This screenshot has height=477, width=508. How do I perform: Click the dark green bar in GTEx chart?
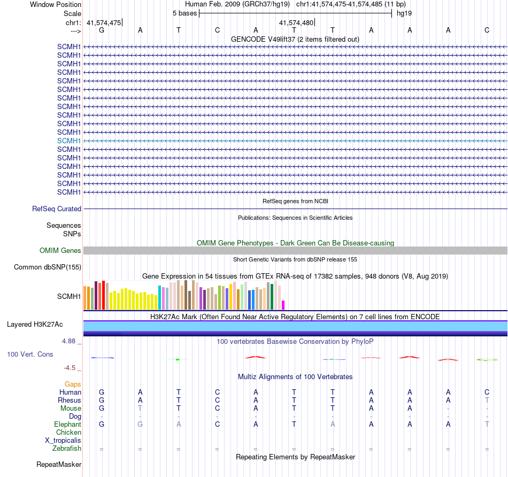272,297
